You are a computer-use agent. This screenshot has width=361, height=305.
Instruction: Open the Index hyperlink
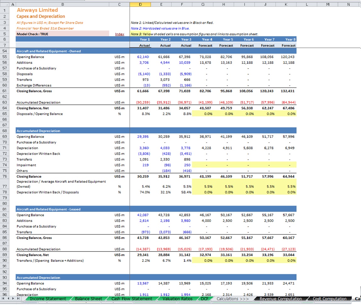tap(119, 34)
